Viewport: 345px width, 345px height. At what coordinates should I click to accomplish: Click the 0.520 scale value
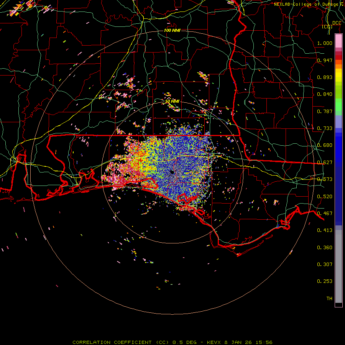[x=325, y=197]
